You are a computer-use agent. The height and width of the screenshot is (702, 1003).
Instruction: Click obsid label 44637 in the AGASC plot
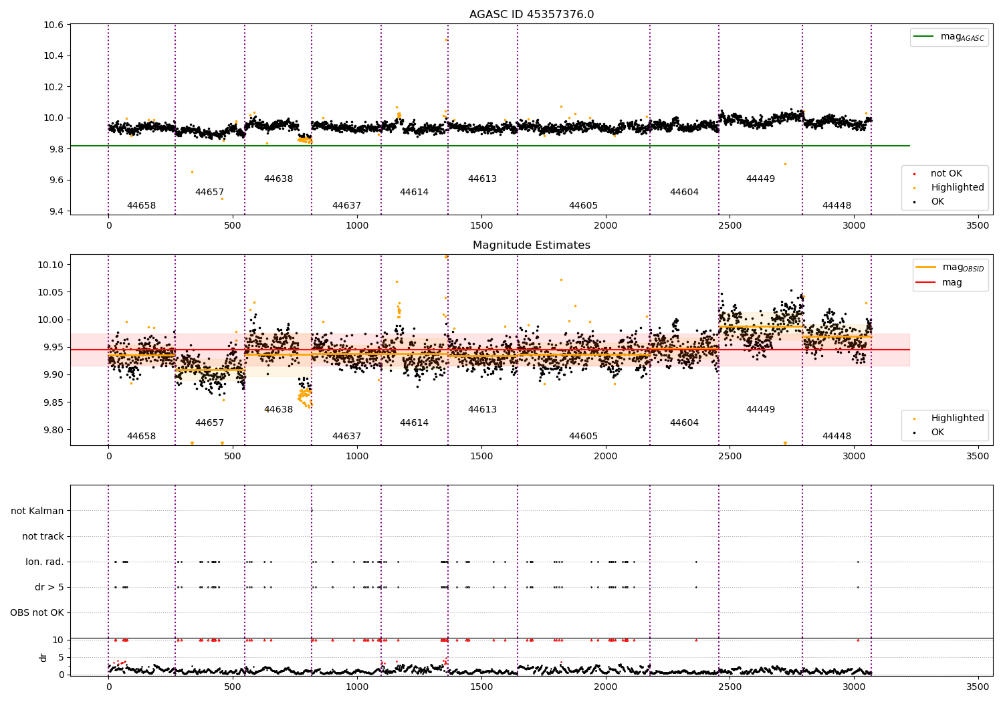point(346,206)
